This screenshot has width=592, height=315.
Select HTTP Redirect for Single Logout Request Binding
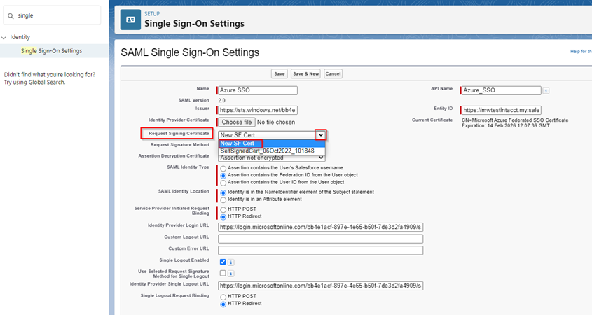[x=223, y=304]
